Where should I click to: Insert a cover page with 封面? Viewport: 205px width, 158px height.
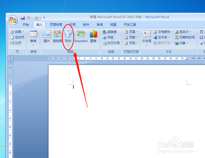click(x=17, y=32)
